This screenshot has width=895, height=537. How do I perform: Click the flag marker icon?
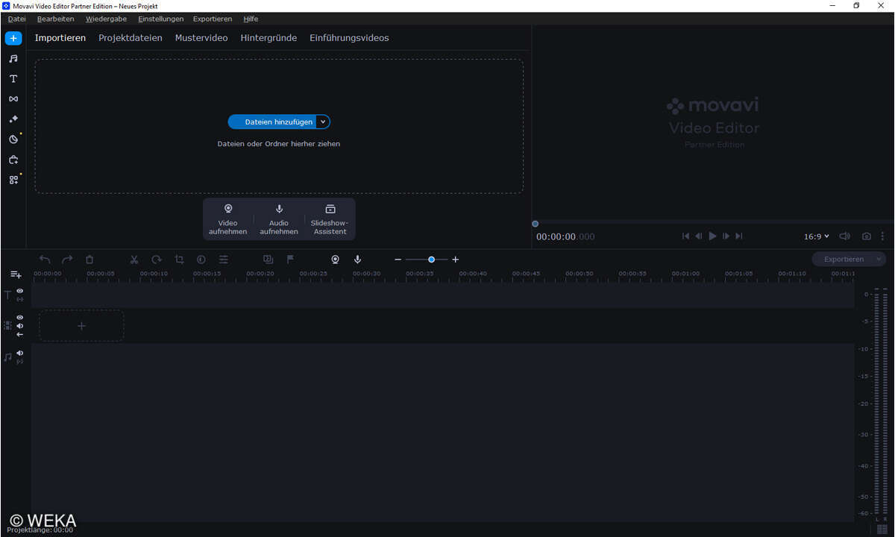291,260
